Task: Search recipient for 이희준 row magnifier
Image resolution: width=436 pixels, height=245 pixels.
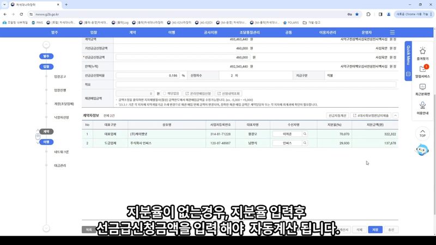Action: point(305,134)
